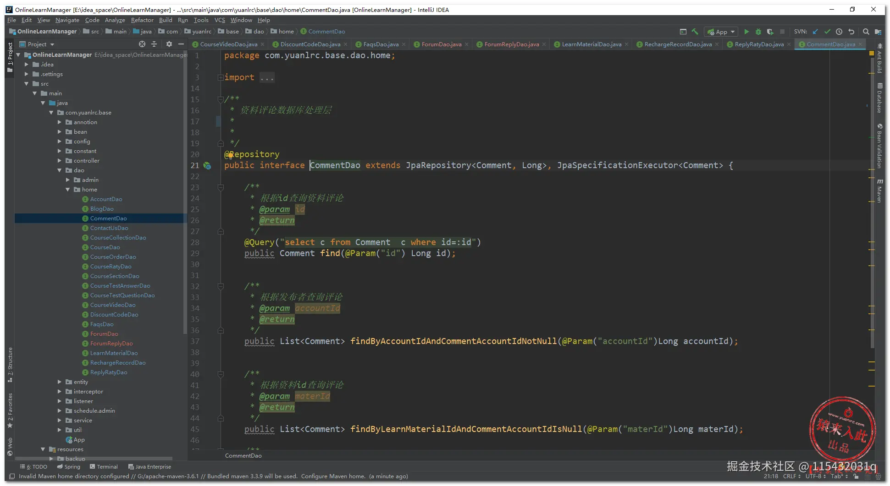Expand the entity folder
Viewport: 890px width, 486px height.
(60, 382)
